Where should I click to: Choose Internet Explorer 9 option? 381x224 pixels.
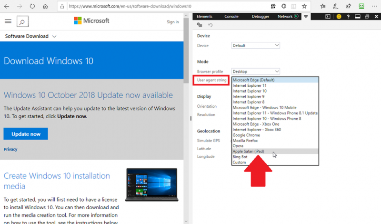click(275, 97)
